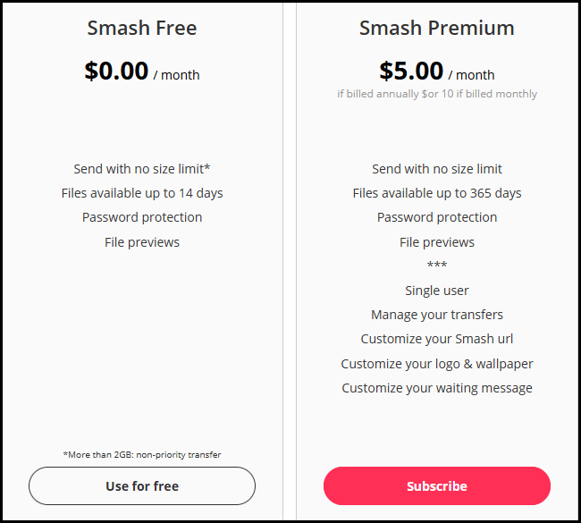The height and width of the screenshot is (523, 581).
Task: Click the 'Single user' feature line
Action: tap(436, 291)
